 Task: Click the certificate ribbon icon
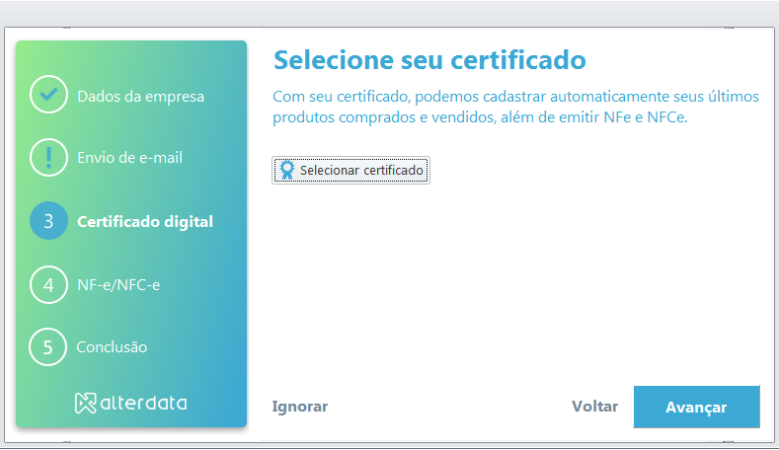[x=286, y=170]
